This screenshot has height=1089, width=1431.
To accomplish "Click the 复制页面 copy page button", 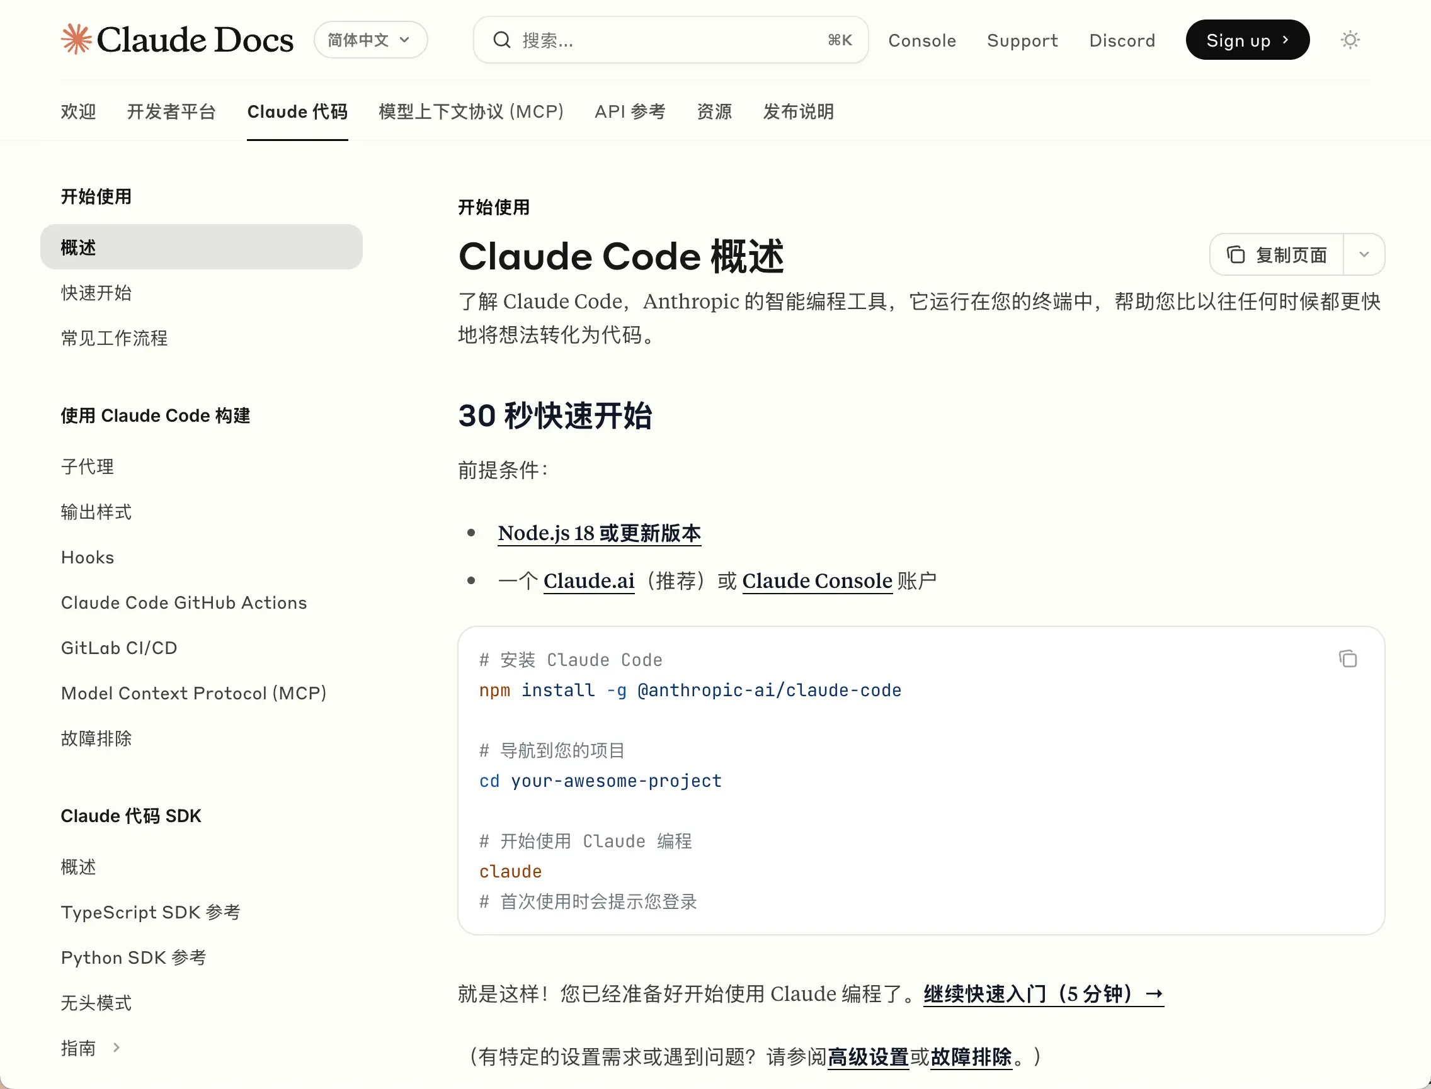I will (1277, 255).
